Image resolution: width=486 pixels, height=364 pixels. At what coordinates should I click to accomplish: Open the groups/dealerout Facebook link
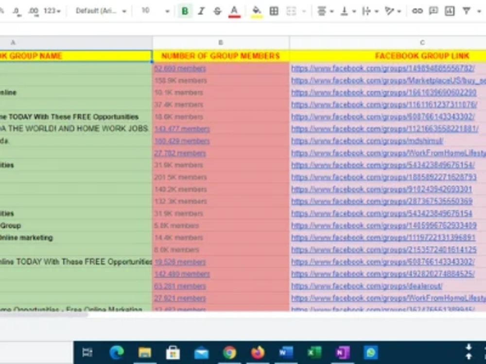(x=366, y=286)
